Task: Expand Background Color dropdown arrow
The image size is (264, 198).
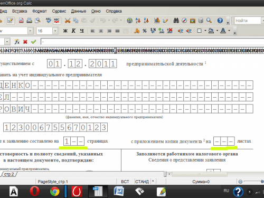Action: click(x=217, y=31)
